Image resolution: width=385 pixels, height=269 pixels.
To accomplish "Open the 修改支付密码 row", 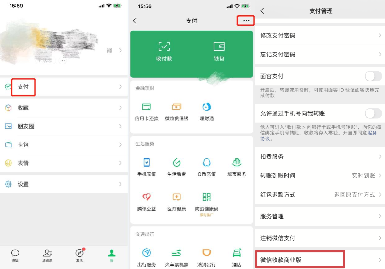I will coord(320,35).
